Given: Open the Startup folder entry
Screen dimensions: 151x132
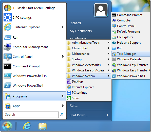Looking at the screenshot, I should 88,59.
